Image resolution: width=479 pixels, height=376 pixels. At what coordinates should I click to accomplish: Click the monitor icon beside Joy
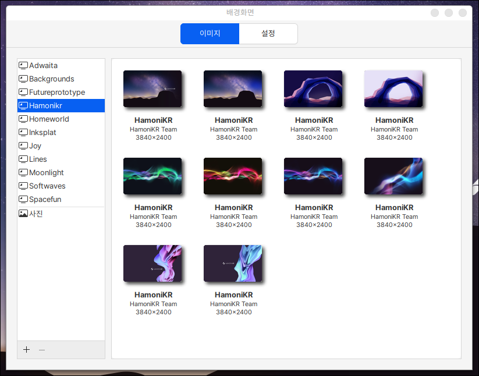[x=23, y=146]
